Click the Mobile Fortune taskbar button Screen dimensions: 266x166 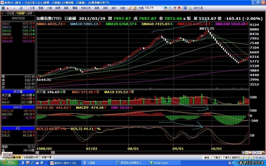tap(164, 163)
